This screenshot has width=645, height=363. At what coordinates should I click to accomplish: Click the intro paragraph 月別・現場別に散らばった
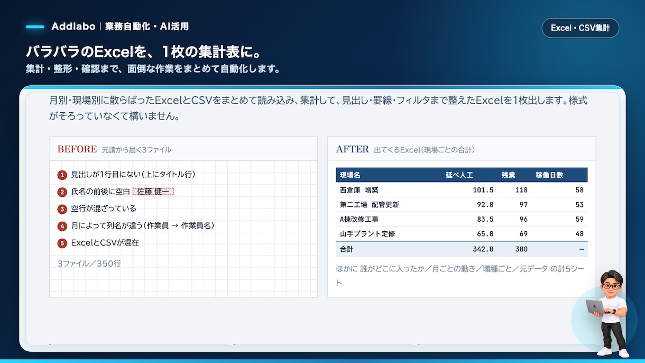[x=318, y=107]
